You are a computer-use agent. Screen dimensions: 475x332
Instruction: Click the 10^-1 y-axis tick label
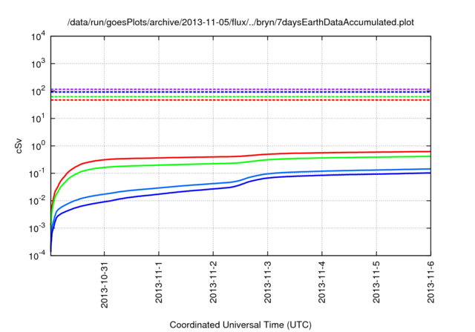[x=37, y=173]
